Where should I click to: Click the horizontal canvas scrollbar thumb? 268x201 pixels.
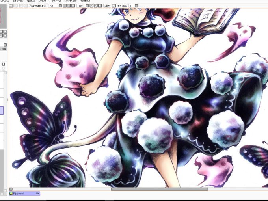point(160,189)
